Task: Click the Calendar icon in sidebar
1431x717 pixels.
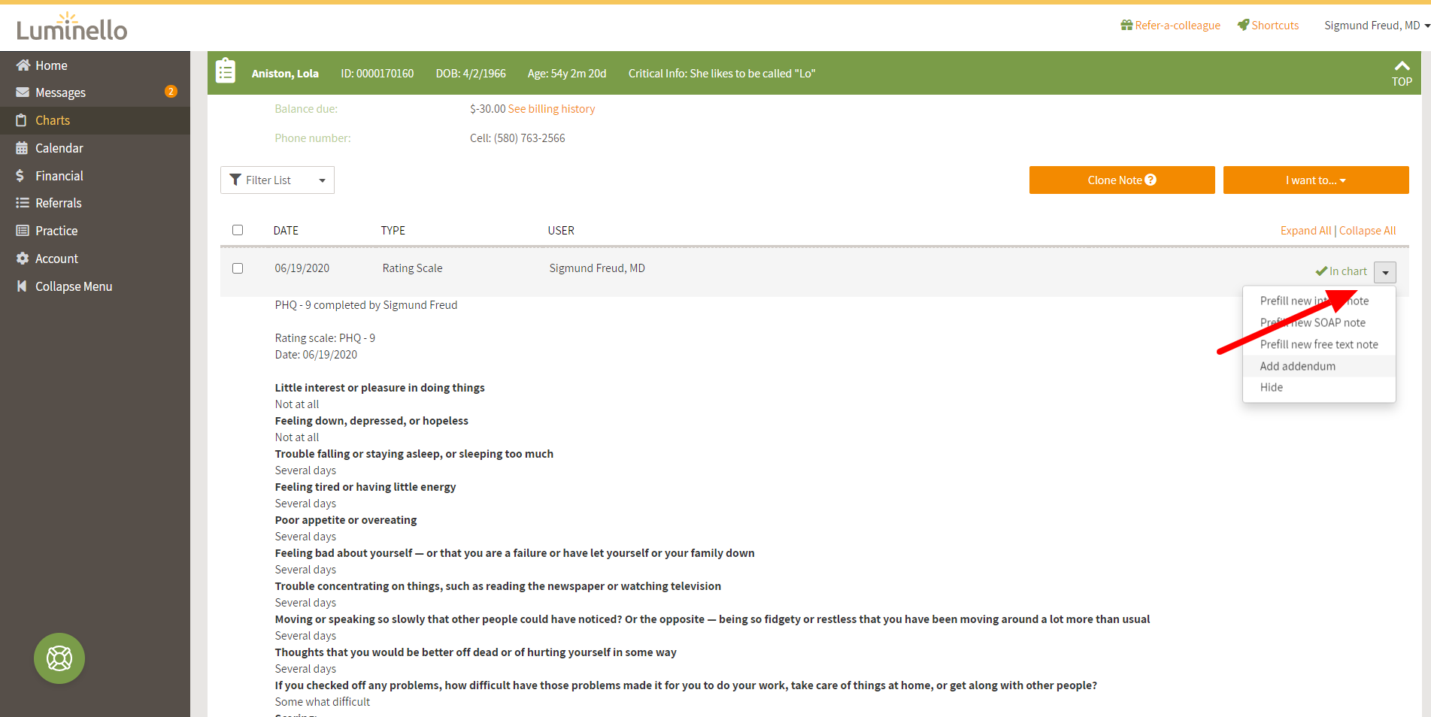Action: point(22,148)
